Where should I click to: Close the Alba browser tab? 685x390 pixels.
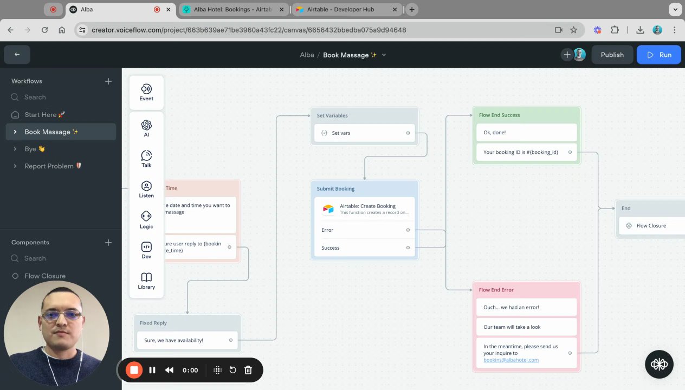pyautogui.click(x=168, y=9)
